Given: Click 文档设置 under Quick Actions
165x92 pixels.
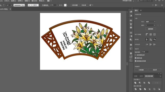Looking at the screenshot, I should click(141, 70).
